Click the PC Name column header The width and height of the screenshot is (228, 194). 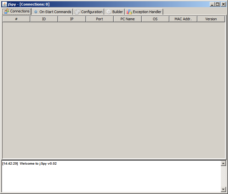127,19
